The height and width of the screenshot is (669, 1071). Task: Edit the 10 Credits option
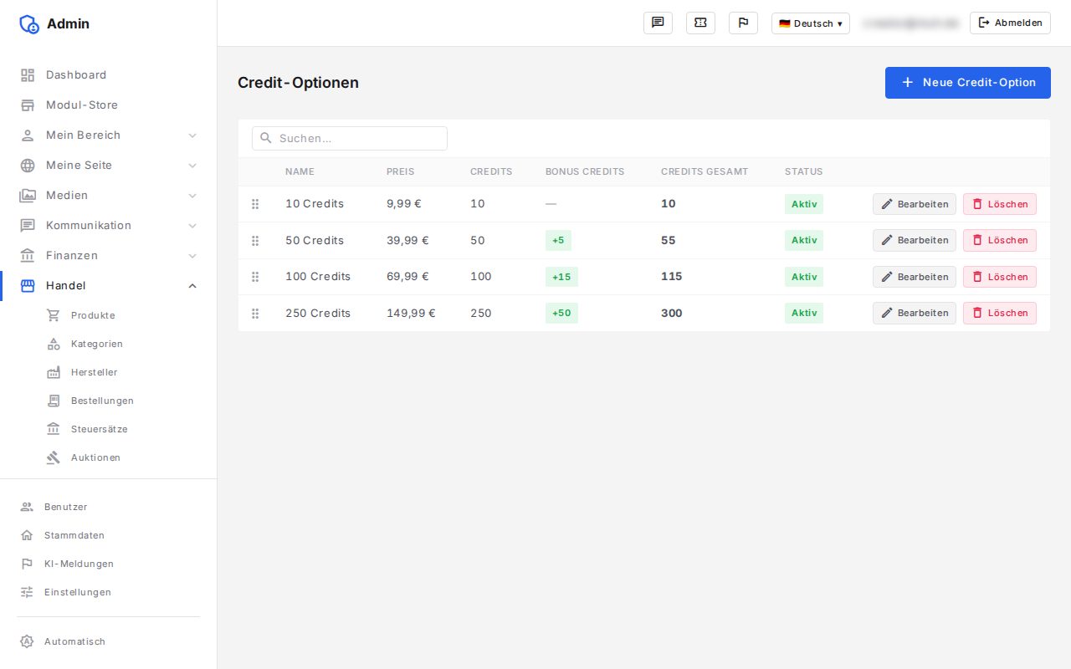pyautogui.click(x=915, y=204)
